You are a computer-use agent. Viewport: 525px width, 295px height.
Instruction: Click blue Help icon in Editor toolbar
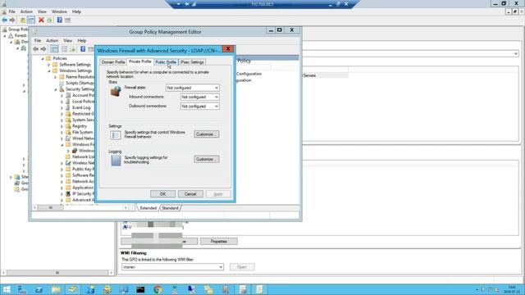click(83, 49)
